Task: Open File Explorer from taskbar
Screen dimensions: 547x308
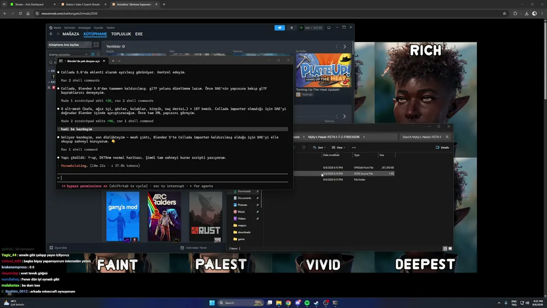Action: click(279, 303)
